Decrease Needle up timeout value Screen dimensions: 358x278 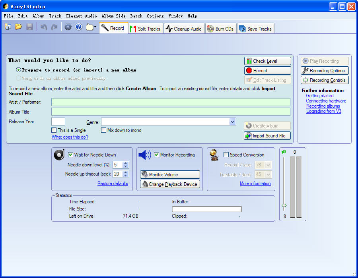point(125,176)
